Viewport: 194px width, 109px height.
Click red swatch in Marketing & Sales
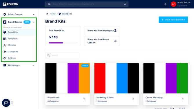pyautogui.click(x=100, y=78)
